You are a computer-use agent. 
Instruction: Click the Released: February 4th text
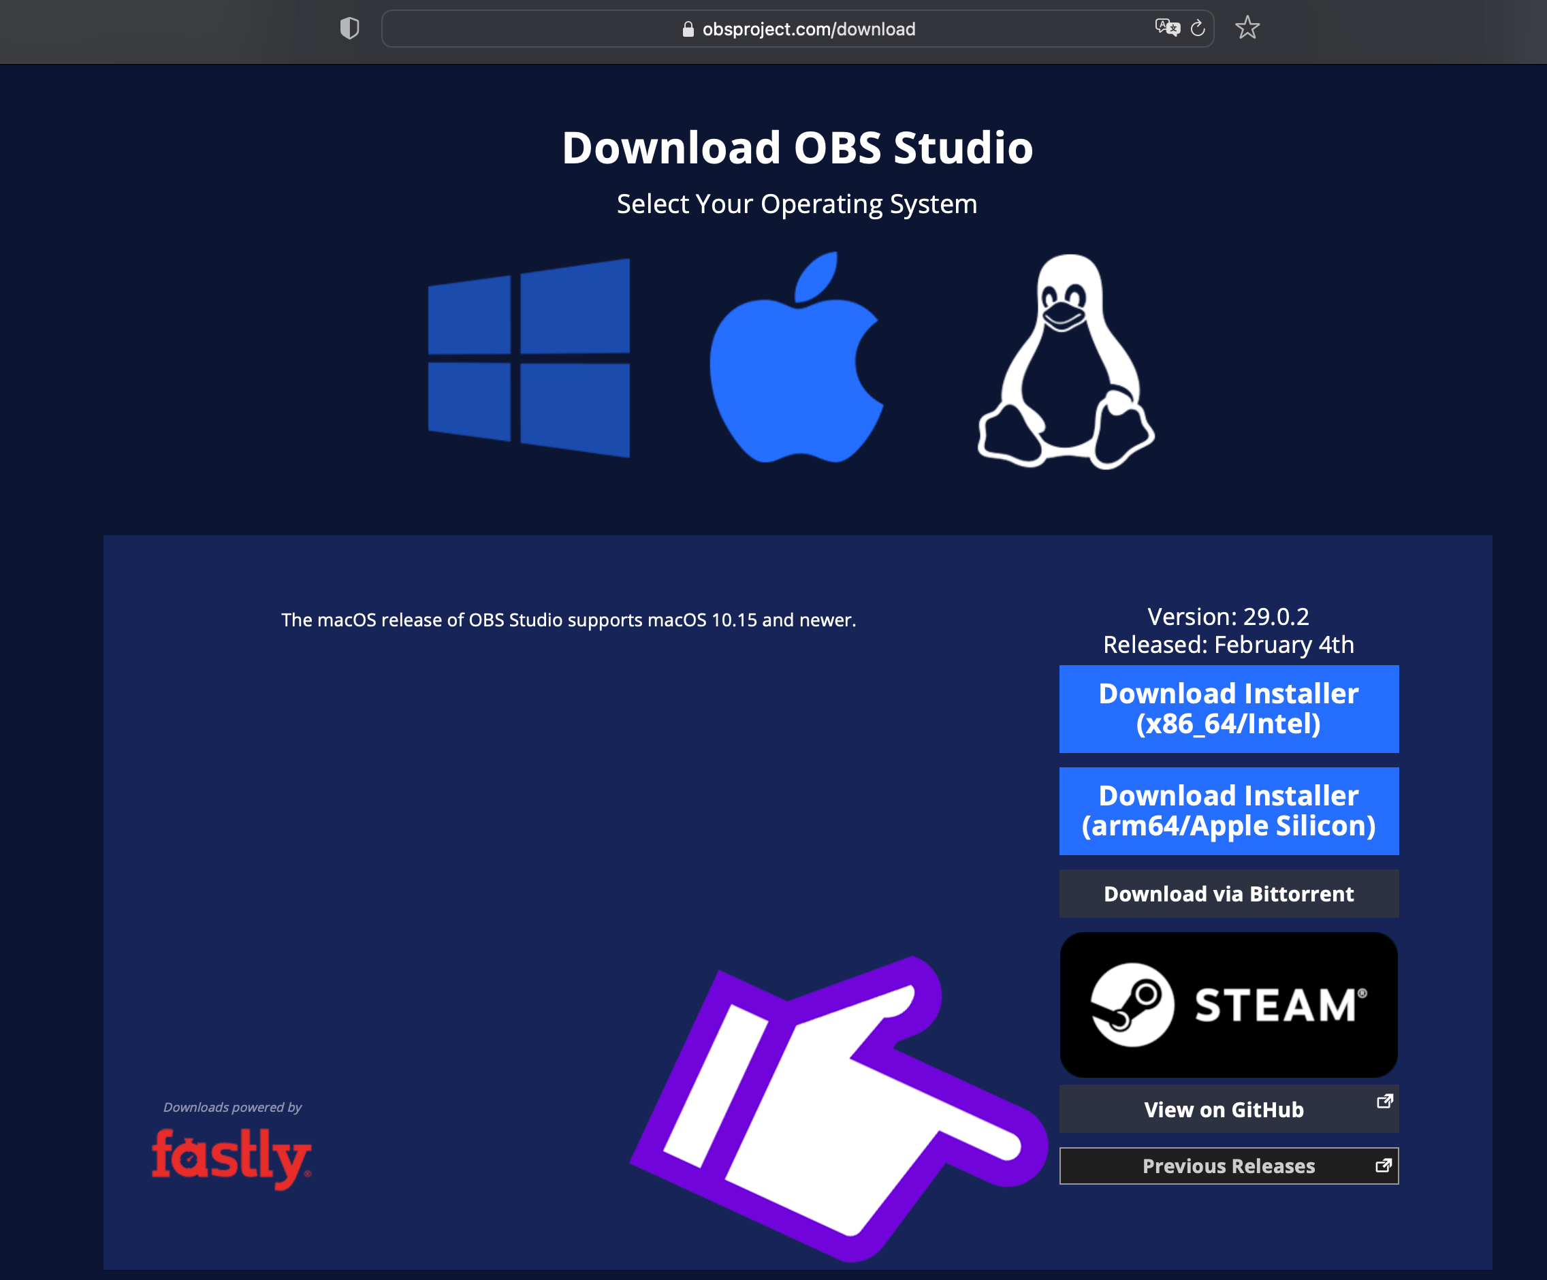pos(1228,644)
